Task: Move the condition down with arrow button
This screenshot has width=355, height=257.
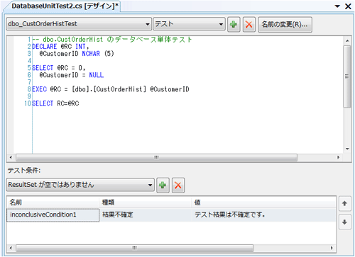Action: 344,222
